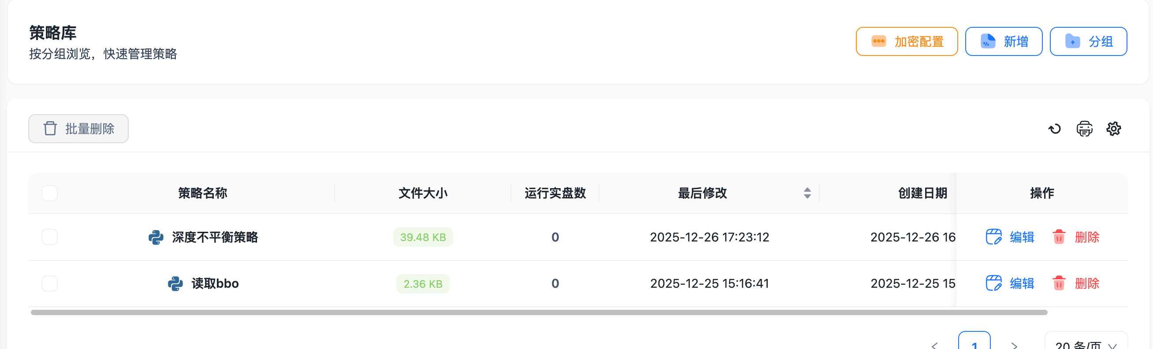Click the Python icon beside 深度不平衡策略
Image resolution: width=1153 pixels, height=349 pixels.
pyautogui.click(x=155, y=237)
